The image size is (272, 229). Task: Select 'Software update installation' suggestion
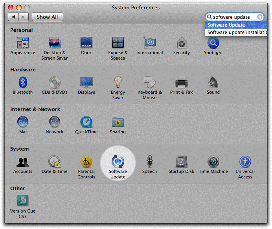(x=237, y=33)
